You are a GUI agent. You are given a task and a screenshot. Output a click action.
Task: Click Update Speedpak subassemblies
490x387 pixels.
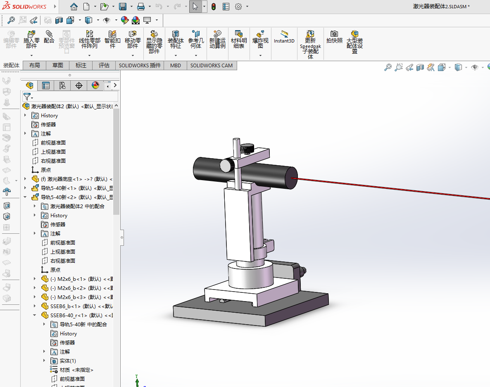pos(310,44)
